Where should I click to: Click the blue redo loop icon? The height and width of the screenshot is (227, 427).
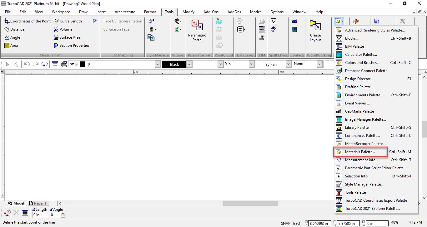click(44, 64)
